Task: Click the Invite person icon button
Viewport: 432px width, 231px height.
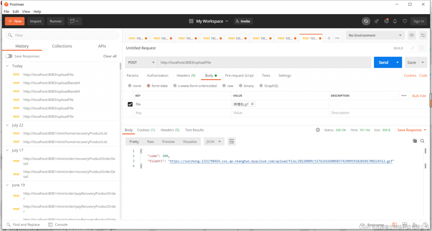Action: 243,21
